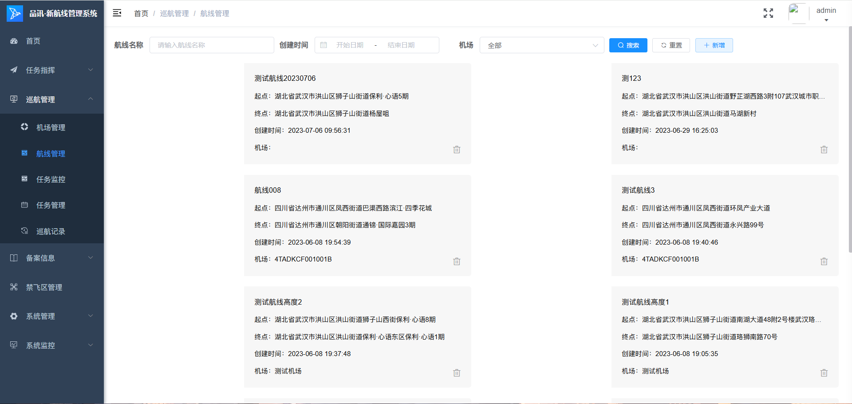Collapse the 巡航管理 menu chevron
Image resolution: width=852 pixels, height=404 pixels.
tap(91, 99)
